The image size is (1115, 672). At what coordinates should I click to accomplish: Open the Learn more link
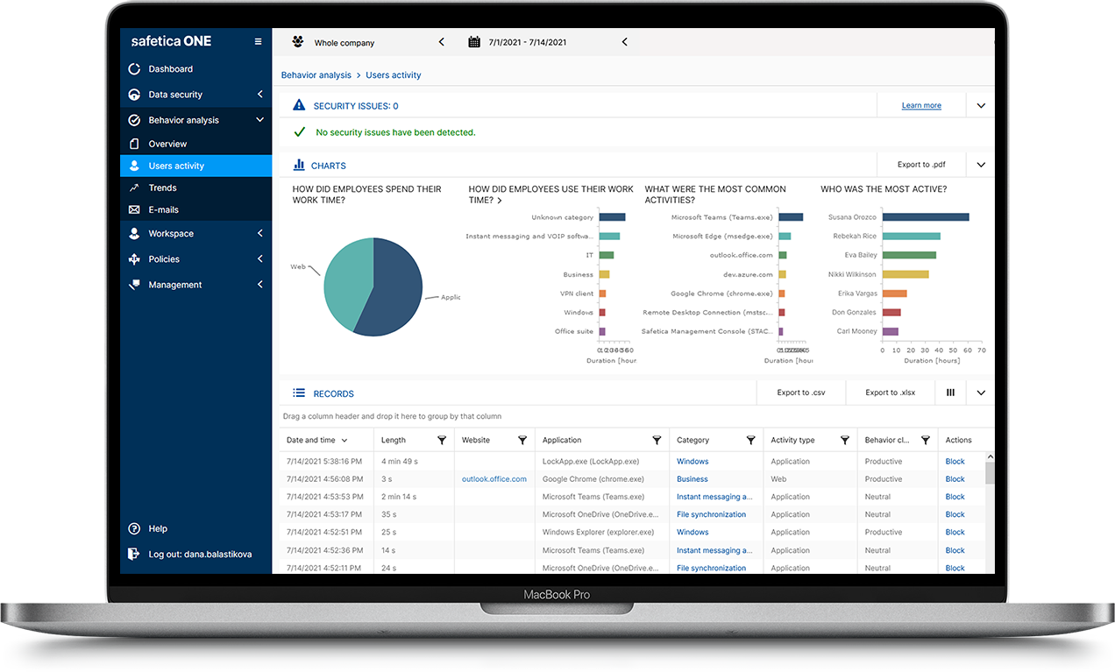(x=921, y=106)
